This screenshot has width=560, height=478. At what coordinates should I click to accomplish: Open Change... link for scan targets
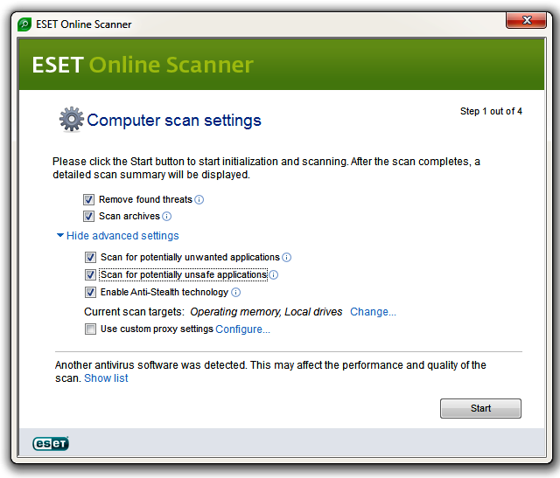click(x=373, y=312)
